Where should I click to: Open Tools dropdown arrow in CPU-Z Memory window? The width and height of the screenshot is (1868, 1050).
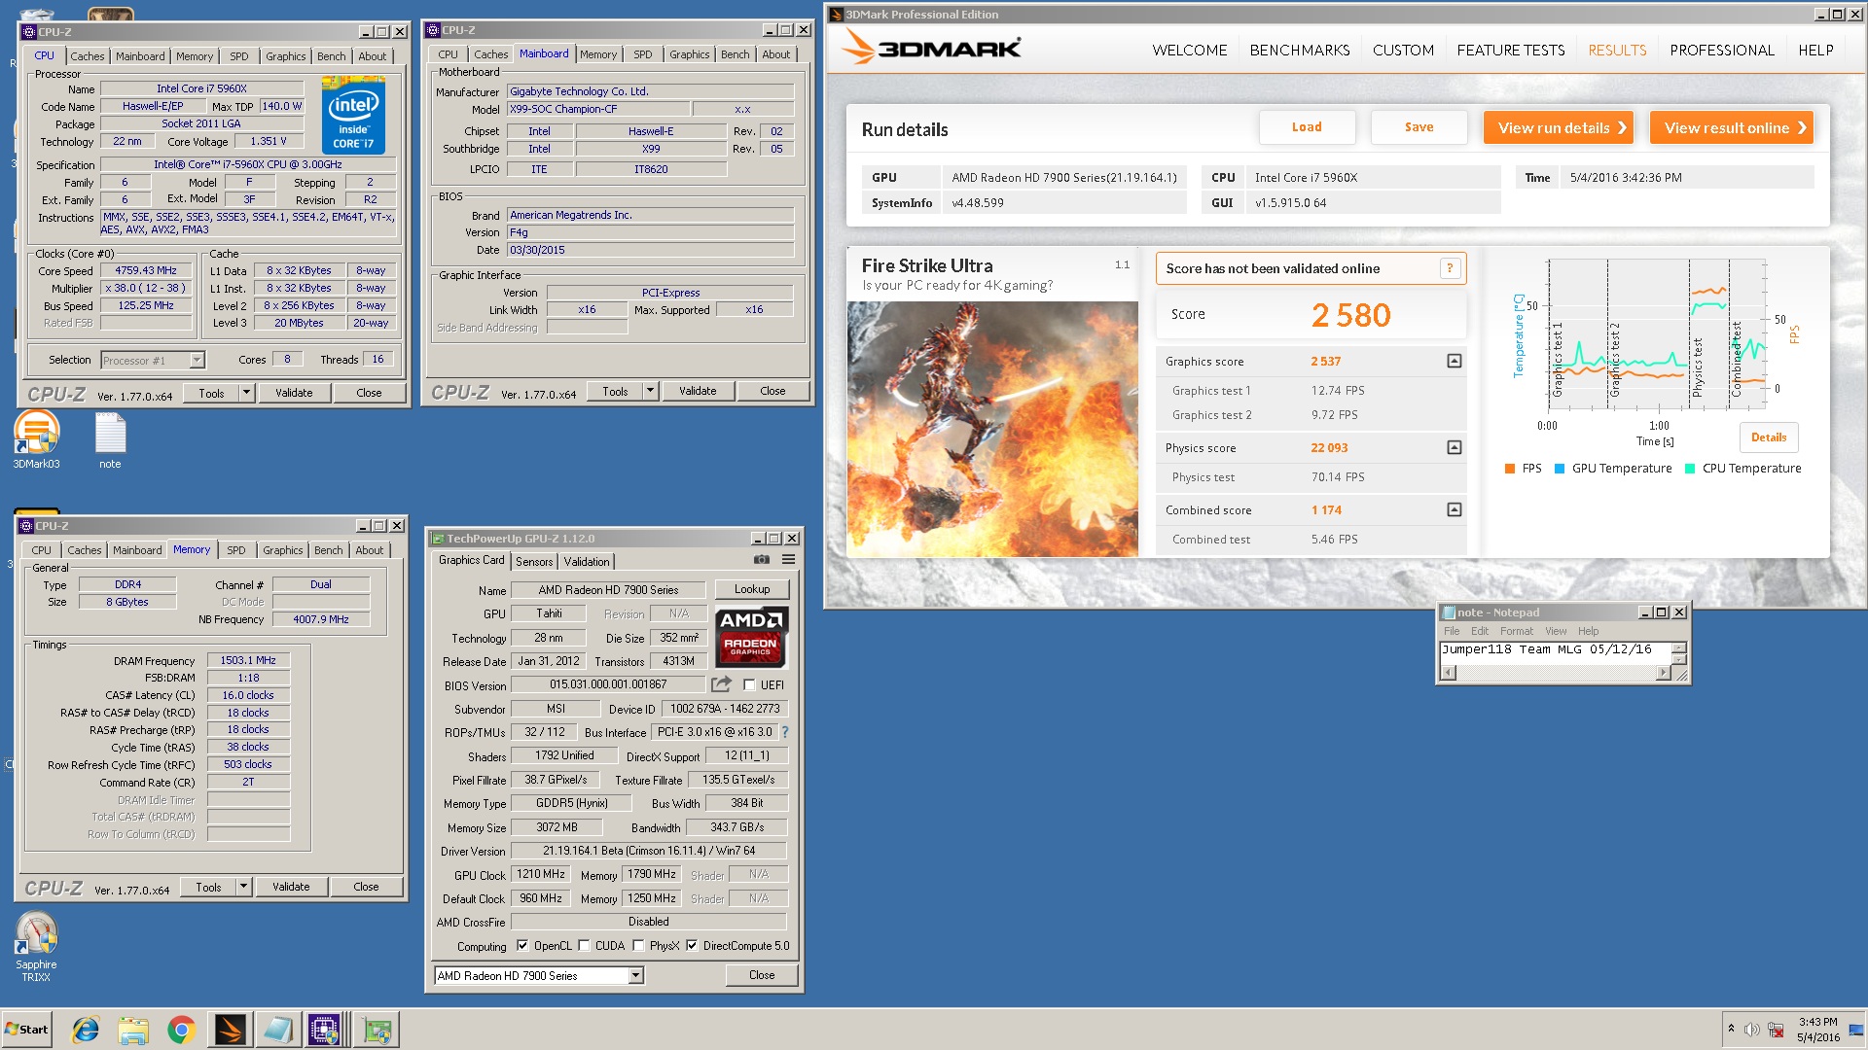click(x=243, y=887)
